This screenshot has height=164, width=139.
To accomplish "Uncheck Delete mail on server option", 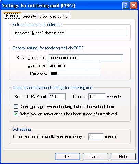I will [x=16, y=114].
